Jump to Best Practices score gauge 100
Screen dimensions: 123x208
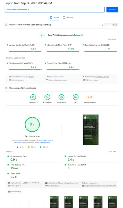[x=61, y=97]
